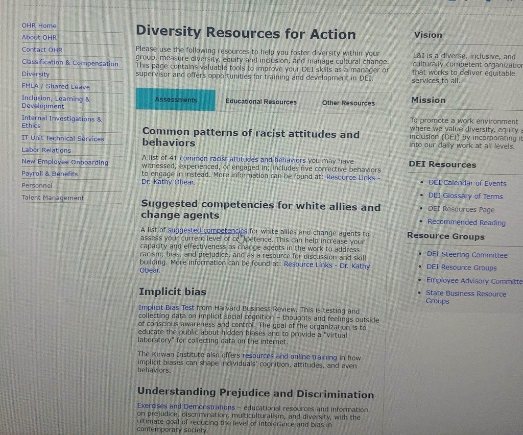Open the Exercises and Demonstrations link
The height and width of the screenshot is (435, 523).
(x=186, y=407)
